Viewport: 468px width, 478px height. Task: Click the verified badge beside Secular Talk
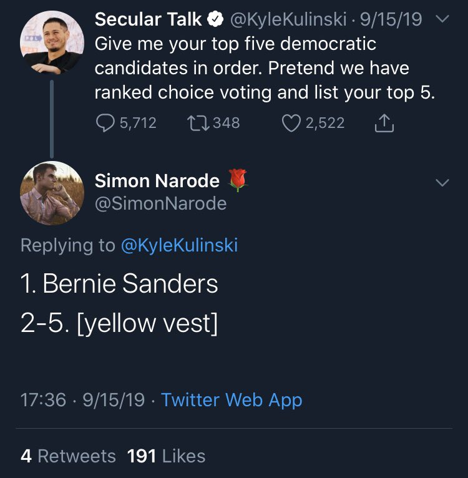click(x=217, y=21)
